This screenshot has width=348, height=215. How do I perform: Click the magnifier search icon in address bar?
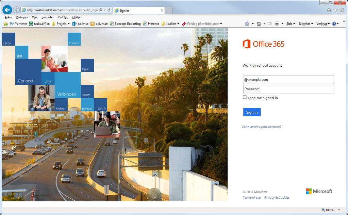(101, 10)
